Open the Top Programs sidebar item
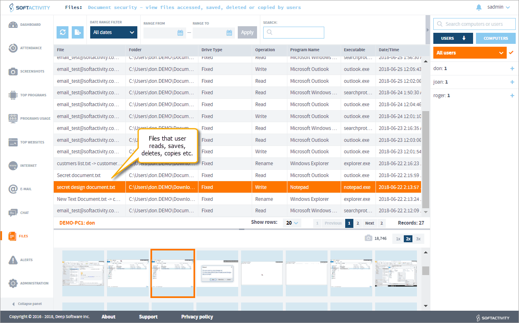This screenshot has width=519, height=323. 27,95
